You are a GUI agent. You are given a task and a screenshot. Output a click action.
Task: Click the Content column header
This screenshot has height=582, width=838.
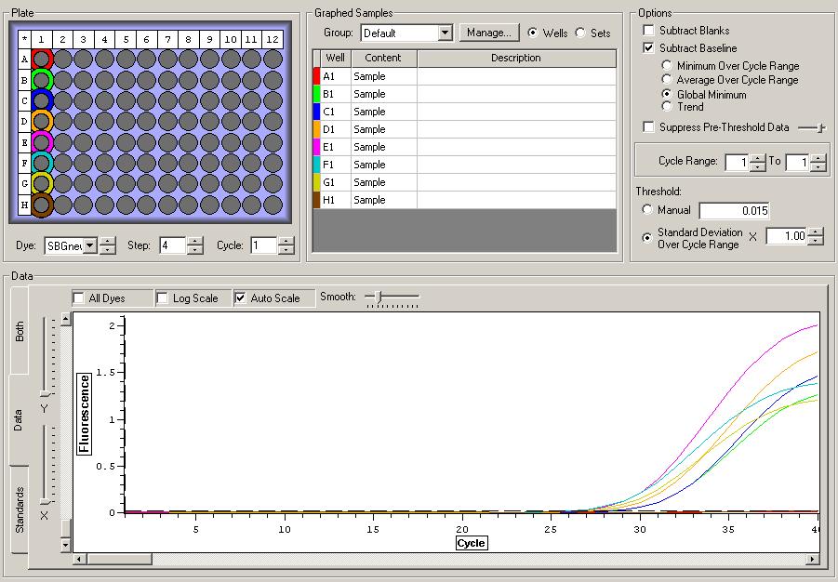pos(383,58)
